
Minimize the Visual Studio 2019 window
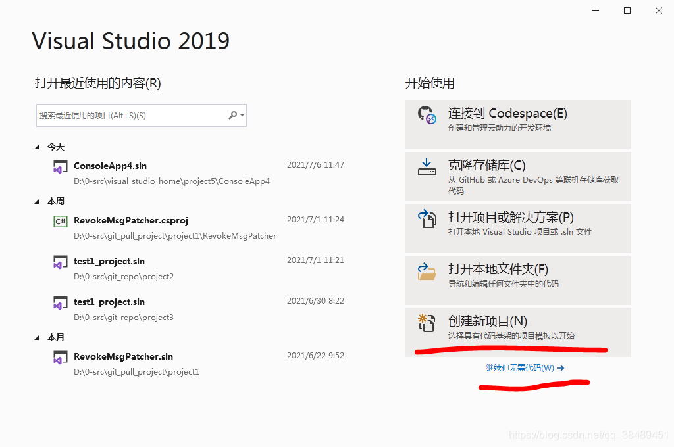(596, 11)
